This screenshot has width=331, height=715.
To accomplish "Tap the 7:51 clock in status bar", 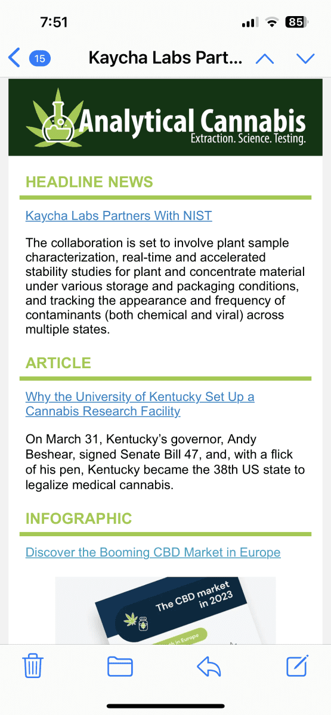I will coord(54,23).
